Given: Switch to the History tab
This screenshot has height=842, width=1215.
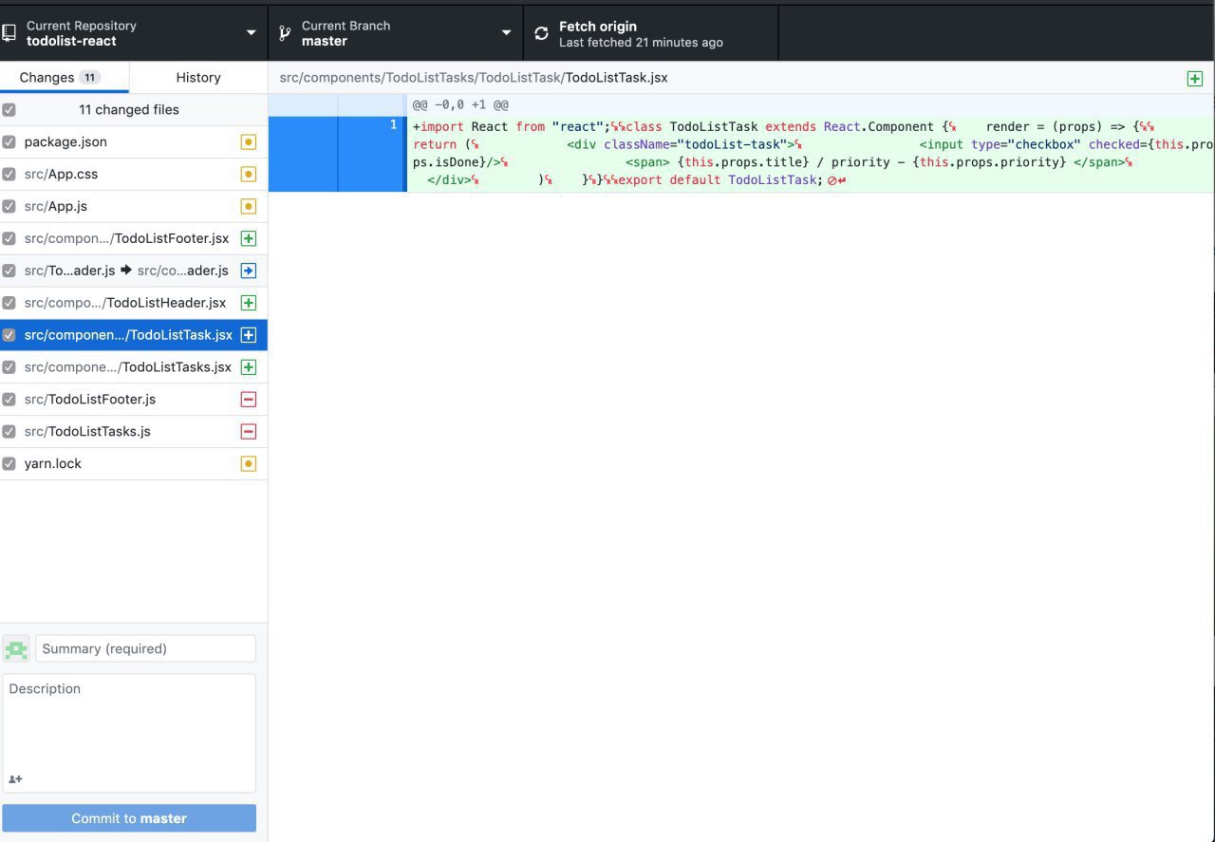Looking at the screenshot, I should pyautogui.click(x=197, y=78).
